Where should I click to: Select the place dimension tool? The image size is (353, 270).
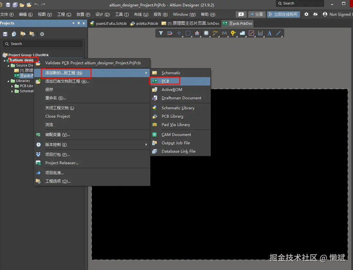coord(260,33)
